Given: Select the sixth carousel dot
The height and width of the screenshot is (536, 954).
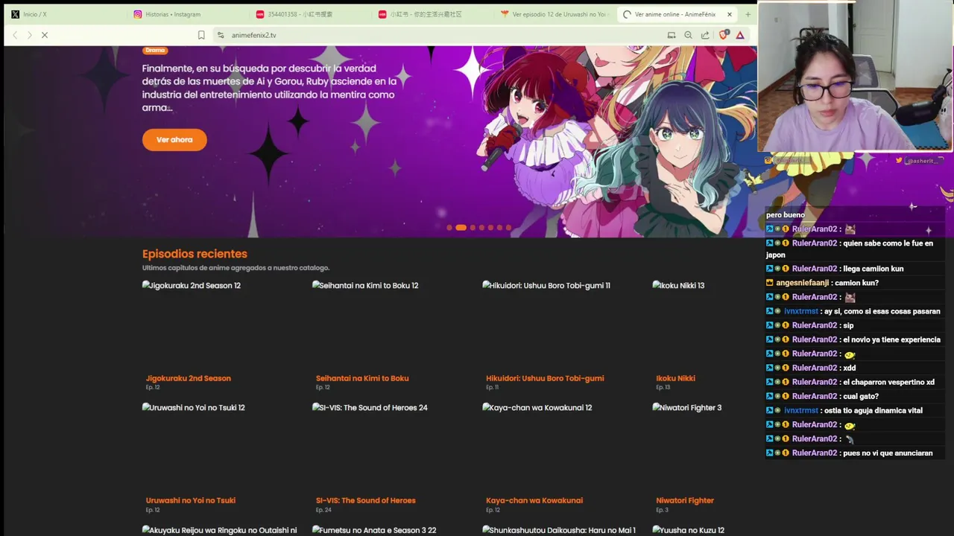Looking at the screenshot, I should click(499, 228).
